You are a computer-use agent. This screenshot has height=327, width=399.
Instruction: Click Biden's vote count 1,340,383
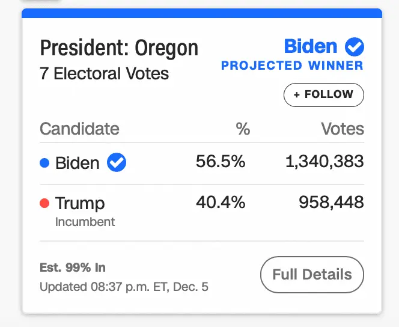[x=325, y=161]
